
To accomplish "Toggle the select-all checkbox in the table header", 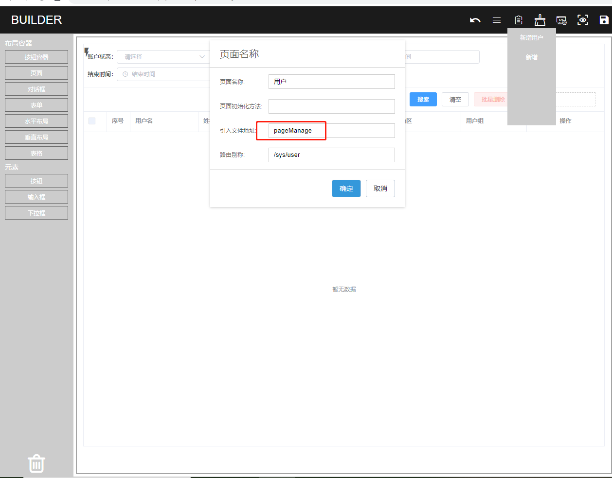I will click(92, 121).
